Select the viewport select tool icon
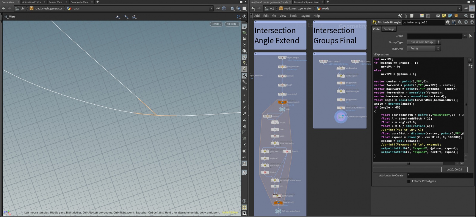 pos(118,17)
